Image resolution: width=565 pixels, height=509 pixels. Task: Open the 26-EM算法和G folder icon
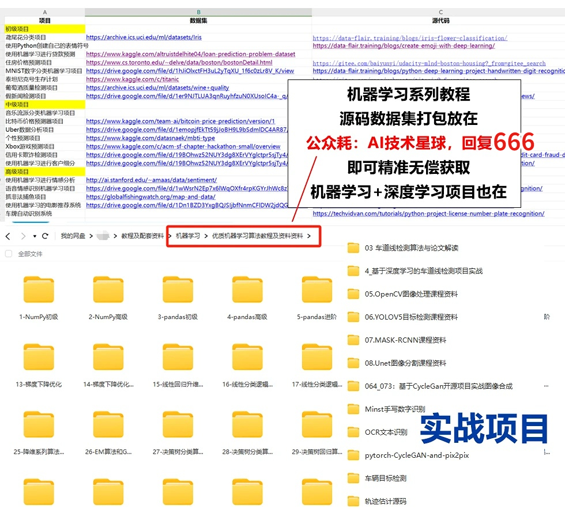[108, 424]
